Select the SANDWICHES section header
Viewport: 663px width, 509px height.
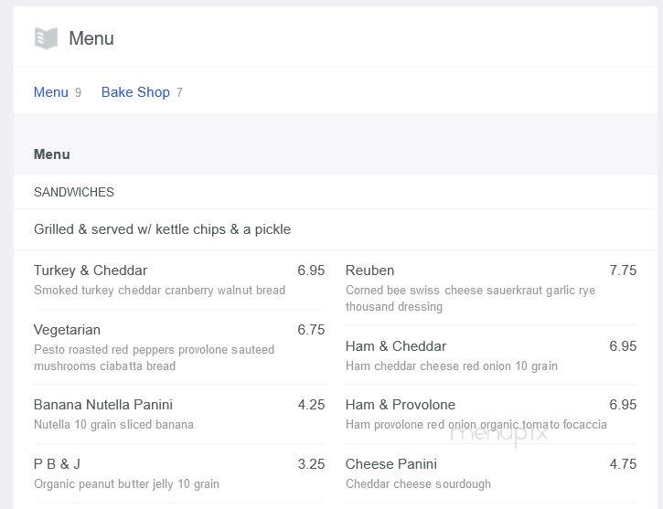tap(74, 192)
